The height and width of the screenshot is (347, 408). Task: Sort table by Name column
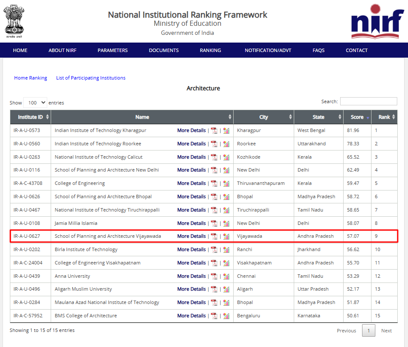tap(142, 117)
